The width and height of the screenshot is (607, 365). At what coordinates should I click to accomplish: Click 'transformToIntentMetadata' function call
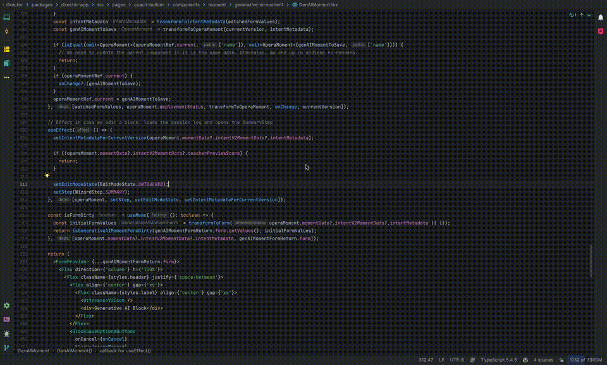[x=191, y=22]
